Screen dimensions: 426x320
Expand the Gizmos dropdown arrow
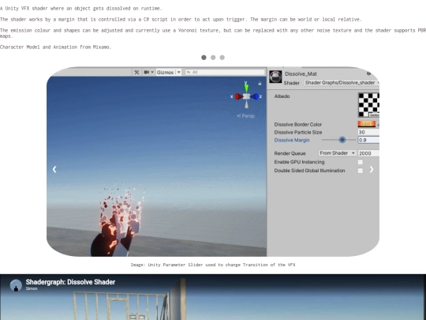click(179, 72)
